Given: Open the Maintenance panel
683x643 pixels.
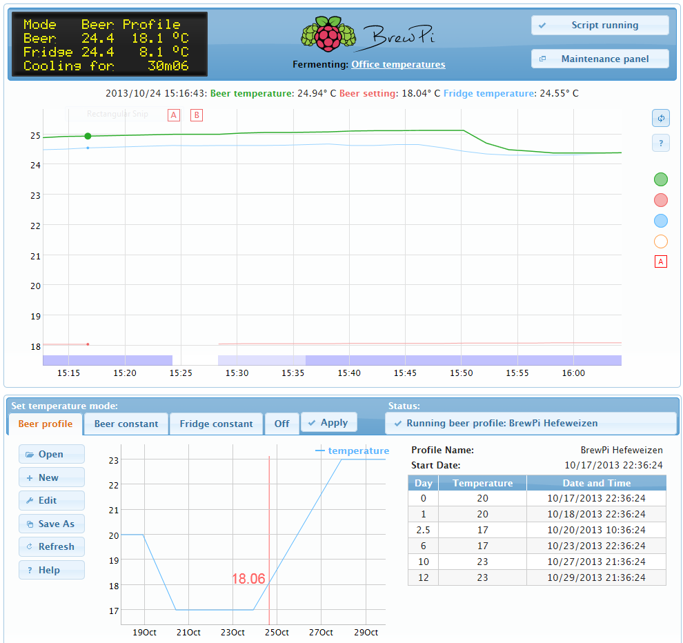Looking at the screenshot, I should pos(600,59).
